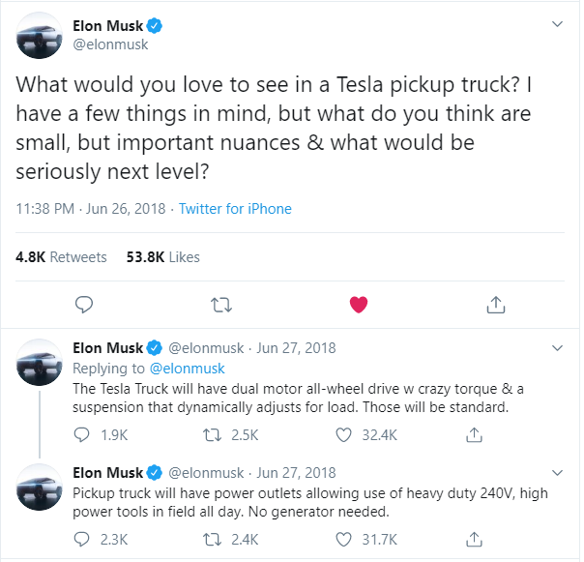Expand options chevron on dual motor reply
The width and height of the screenshot is (584, 562).
(557, 348)
